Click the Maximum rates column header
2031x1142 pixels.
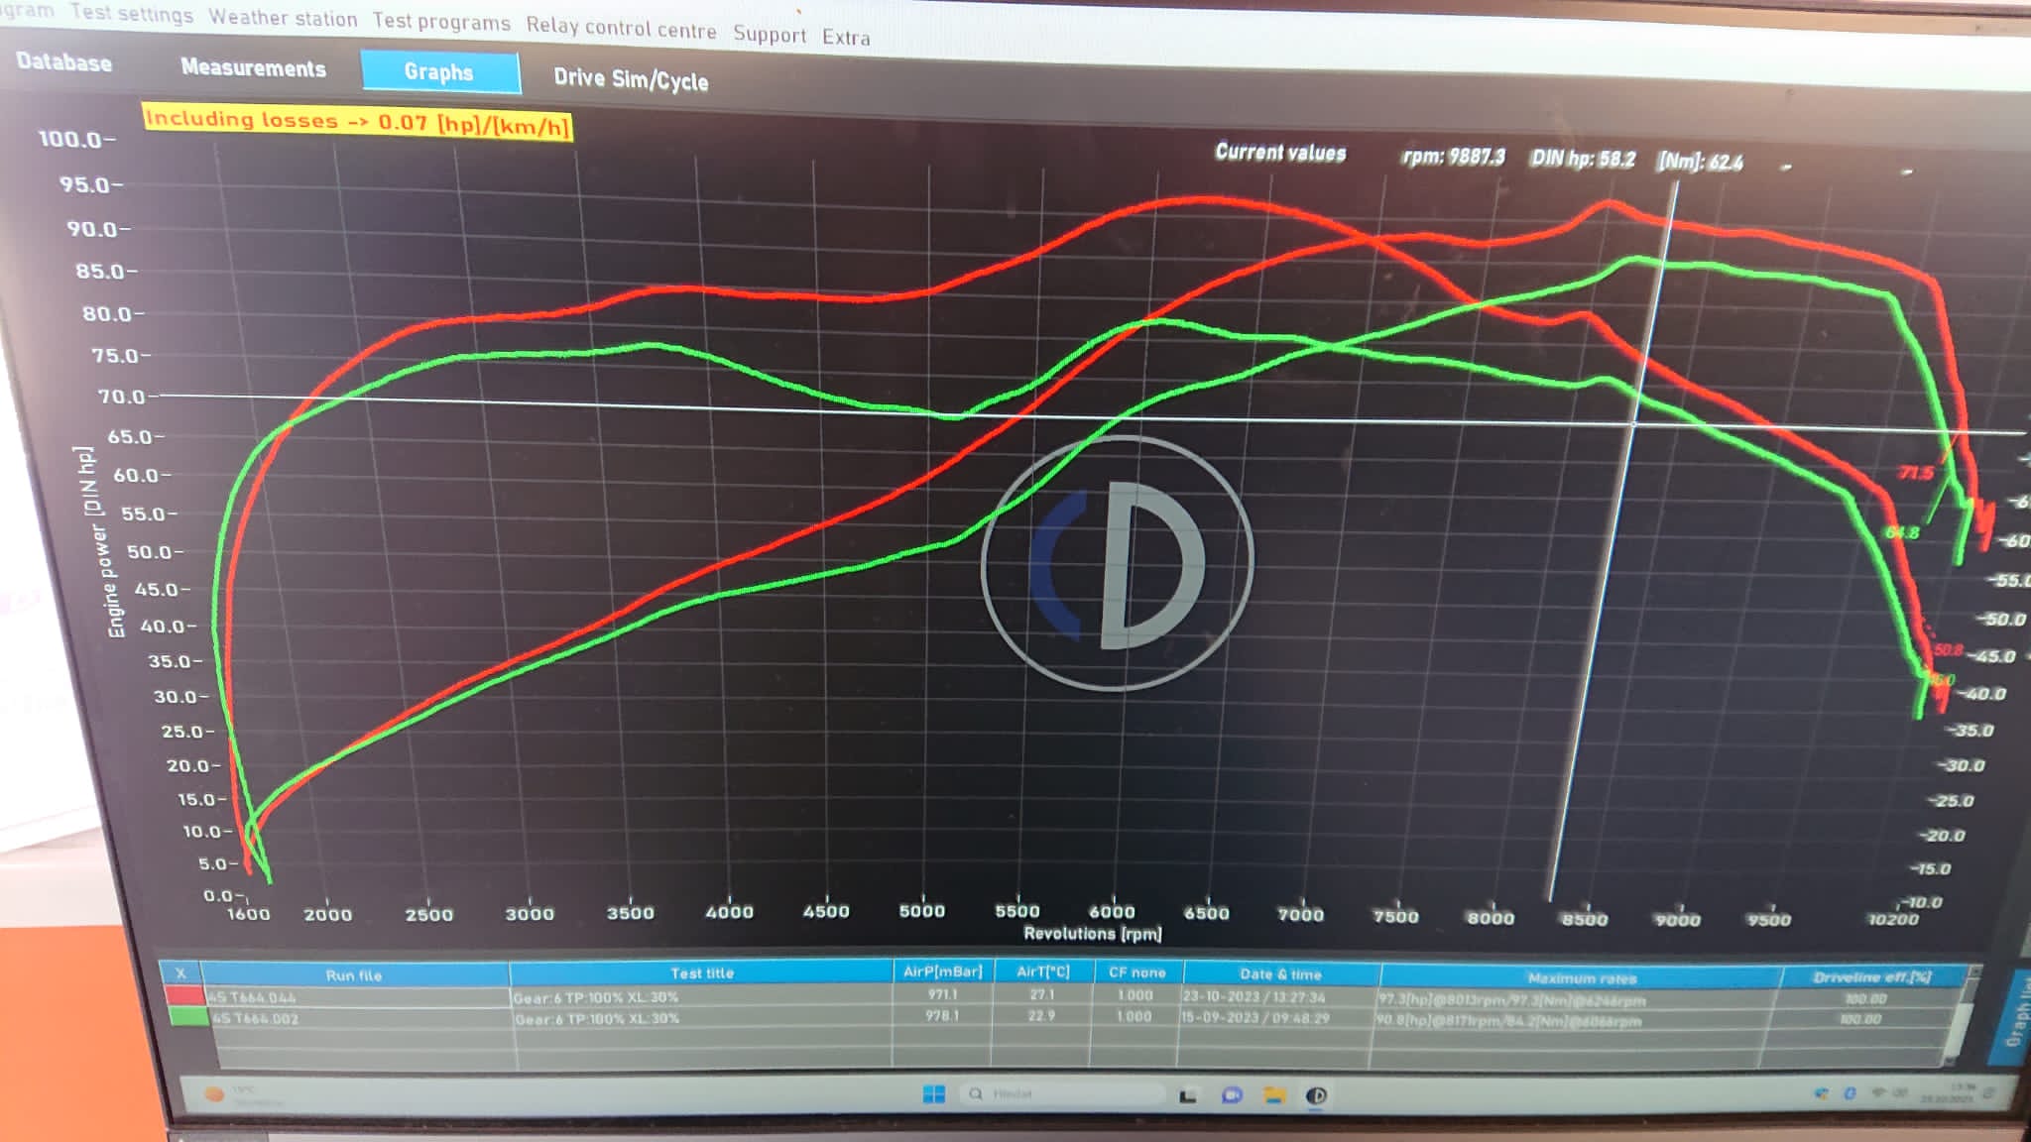pyautogui.click(x=1582, y=977)
